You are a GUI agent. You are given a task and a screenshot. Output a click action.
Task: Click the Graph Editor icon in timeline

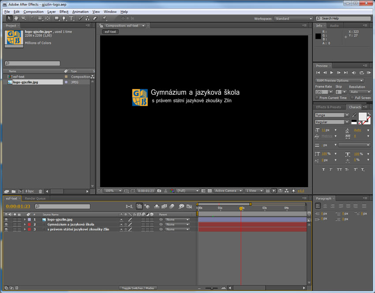pyautogui.click(x=189, y=206)
